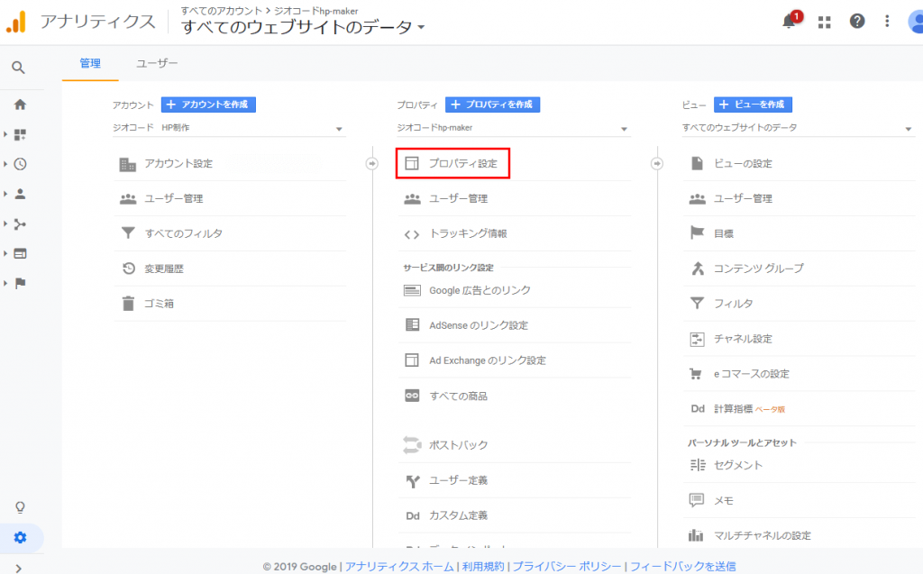Screen dimensions: 923x574
Task: Expand the account selector dropdown
Action: tap(228, 129)
